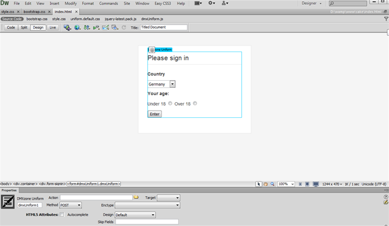Screen dimensions: 389x226
Task: Open the Multiscreen preview tool
Action: (67, 28)
